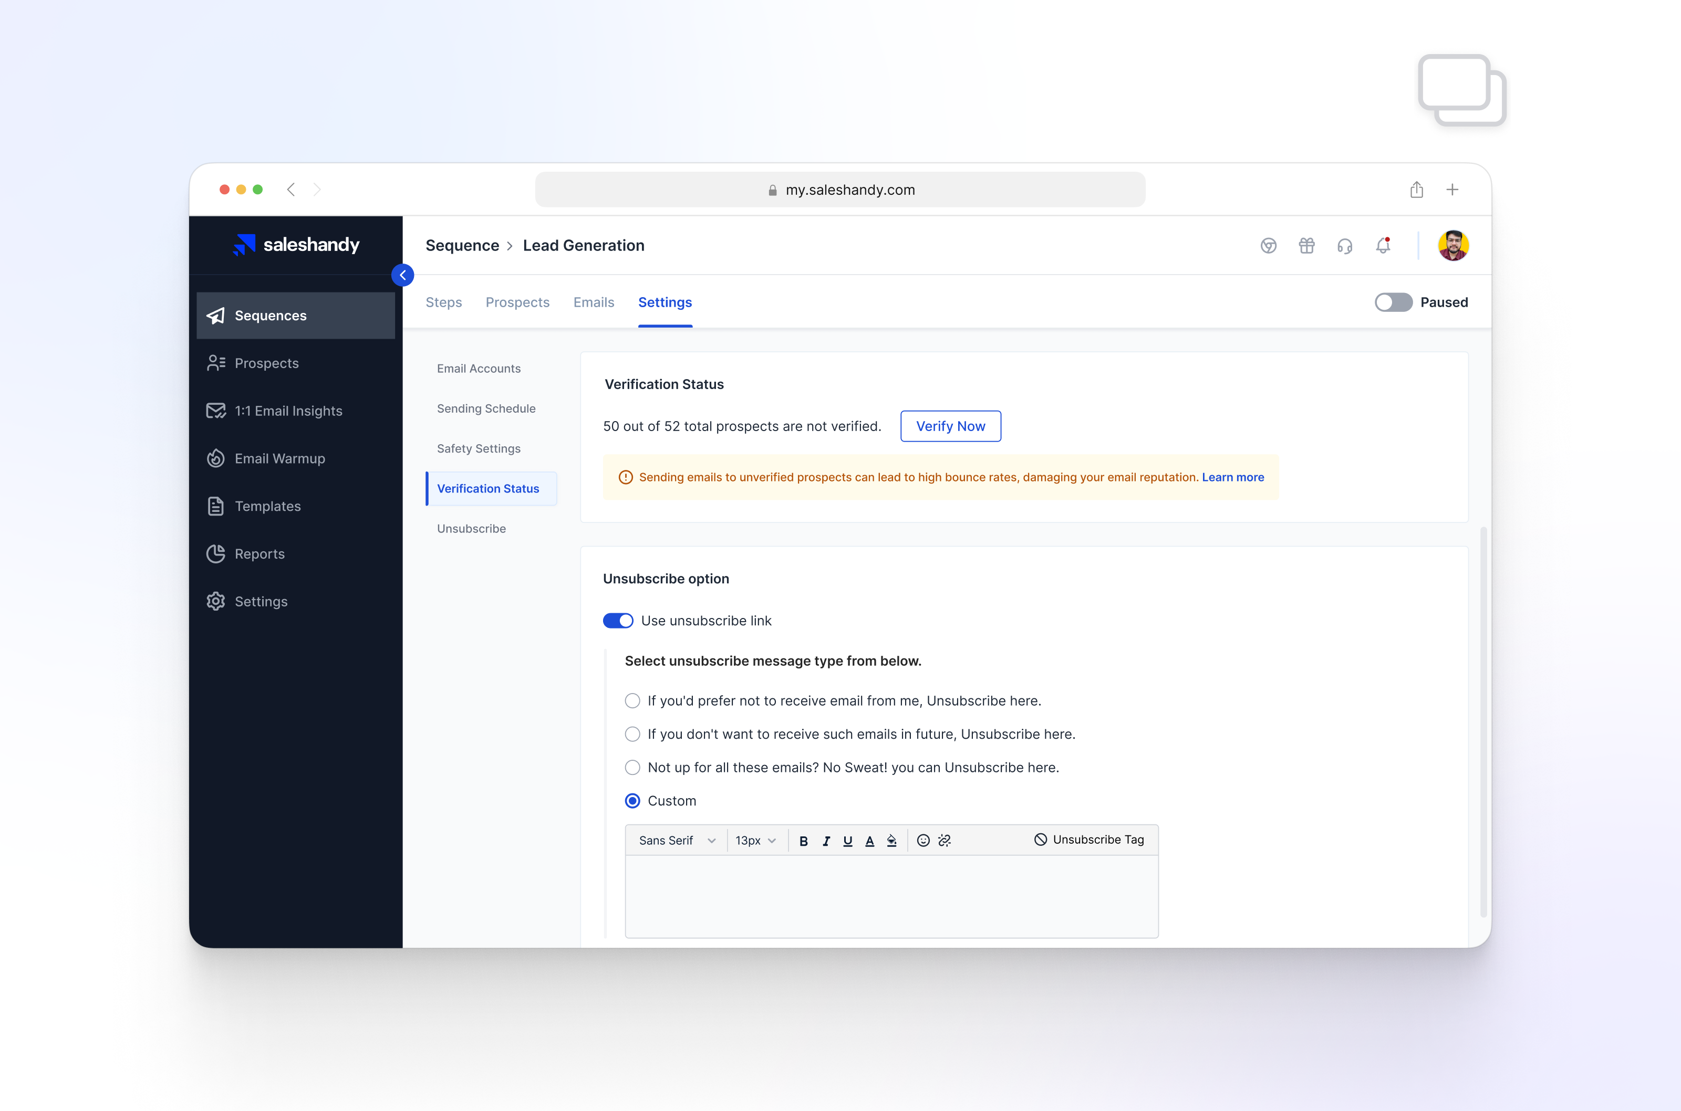Open Email Warmup from the sidebar

coord(279,458)
